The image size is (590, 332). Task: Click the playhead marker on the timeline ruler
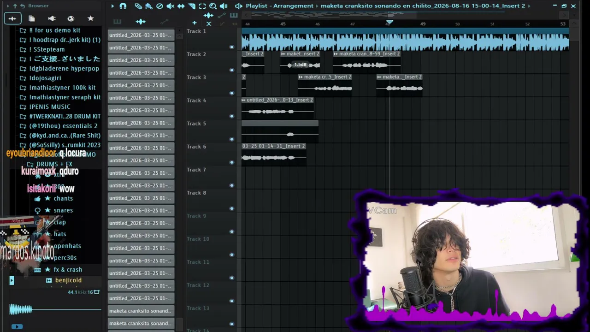pyautogui.click(x=389, y=22)
